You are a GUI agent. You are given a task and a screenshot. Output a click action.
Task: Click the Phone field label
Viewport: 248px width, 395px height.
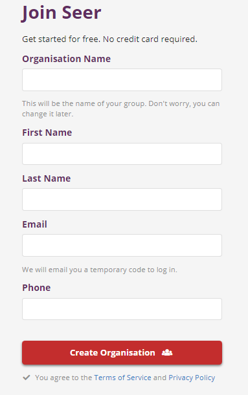pyautogui.click(x=36, y=288)
